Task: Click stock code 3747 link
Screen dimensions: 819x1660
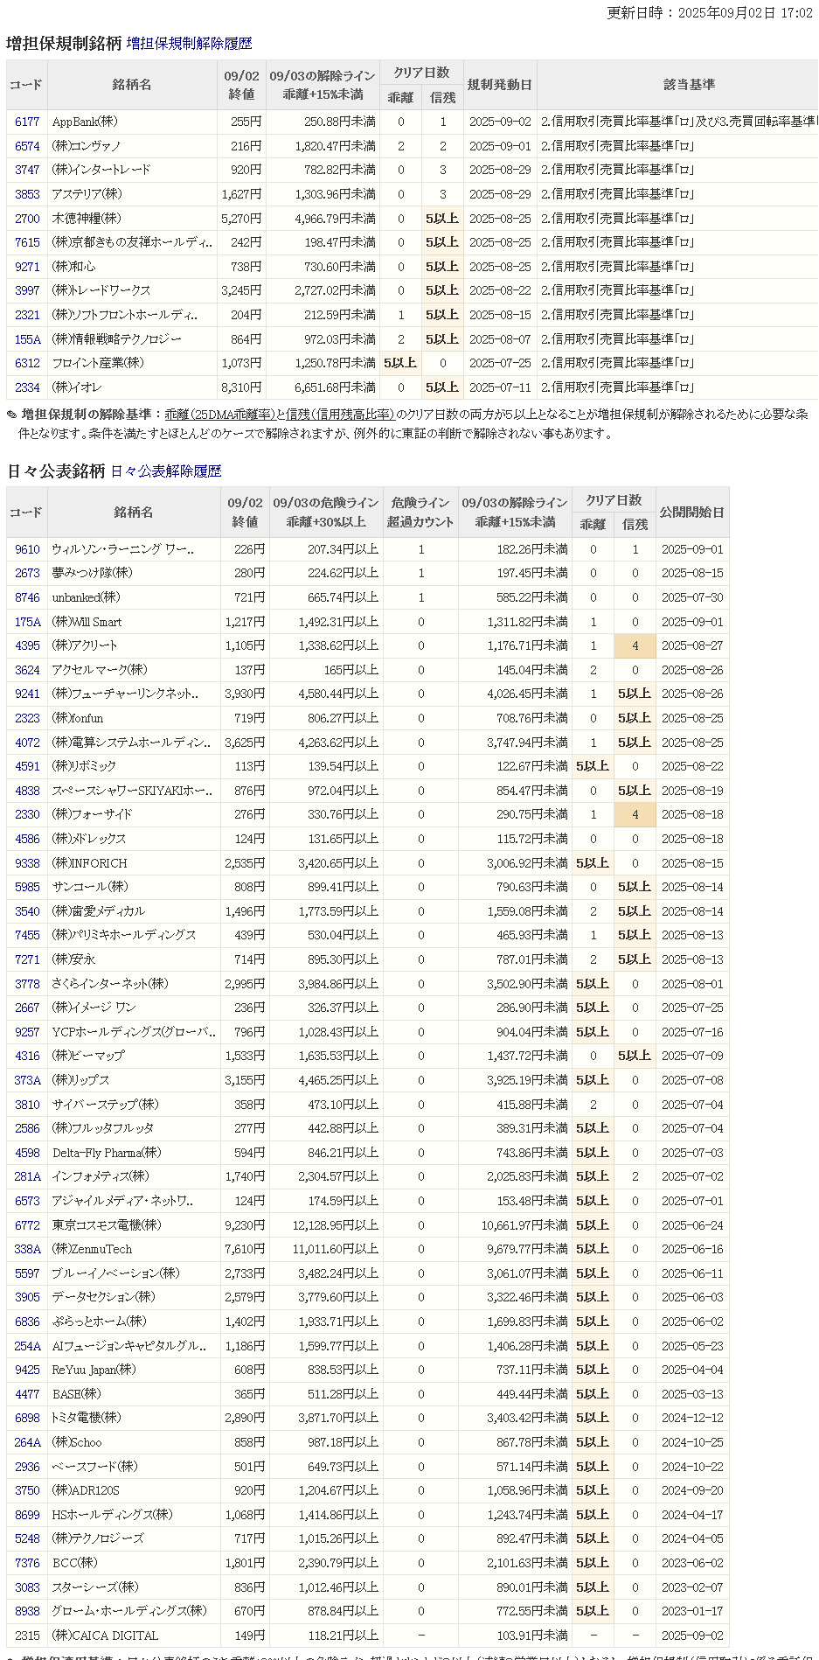Action: [x=27, y=170]
